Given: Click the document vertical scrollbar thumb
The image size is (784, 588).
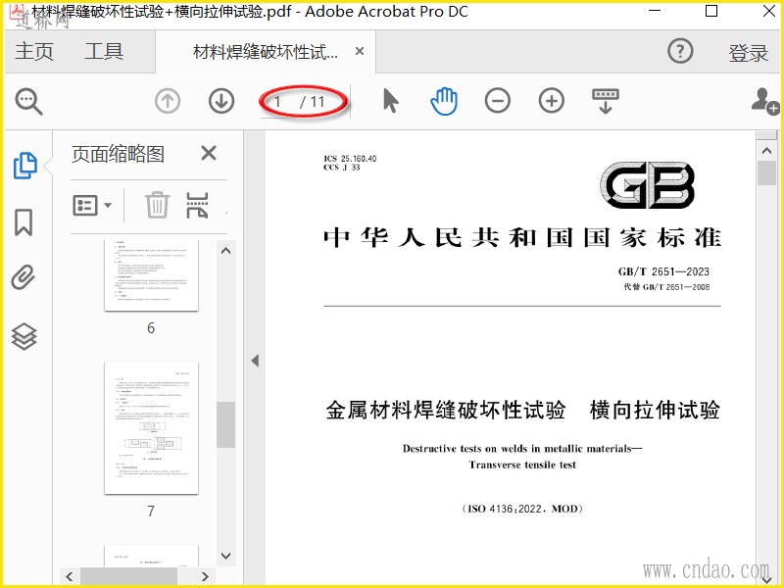Looking at the screenshot, I should click(766, 173).
